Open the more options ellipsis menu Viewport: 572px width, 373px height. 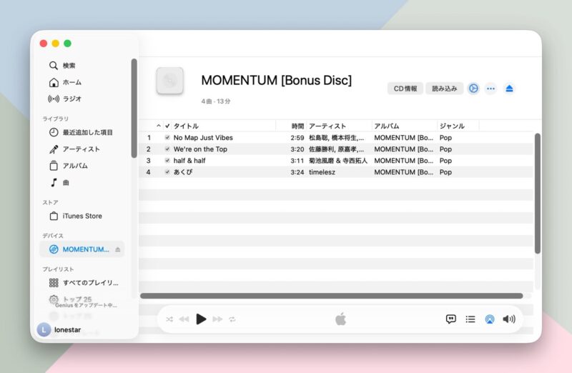[x=490, y=89]
